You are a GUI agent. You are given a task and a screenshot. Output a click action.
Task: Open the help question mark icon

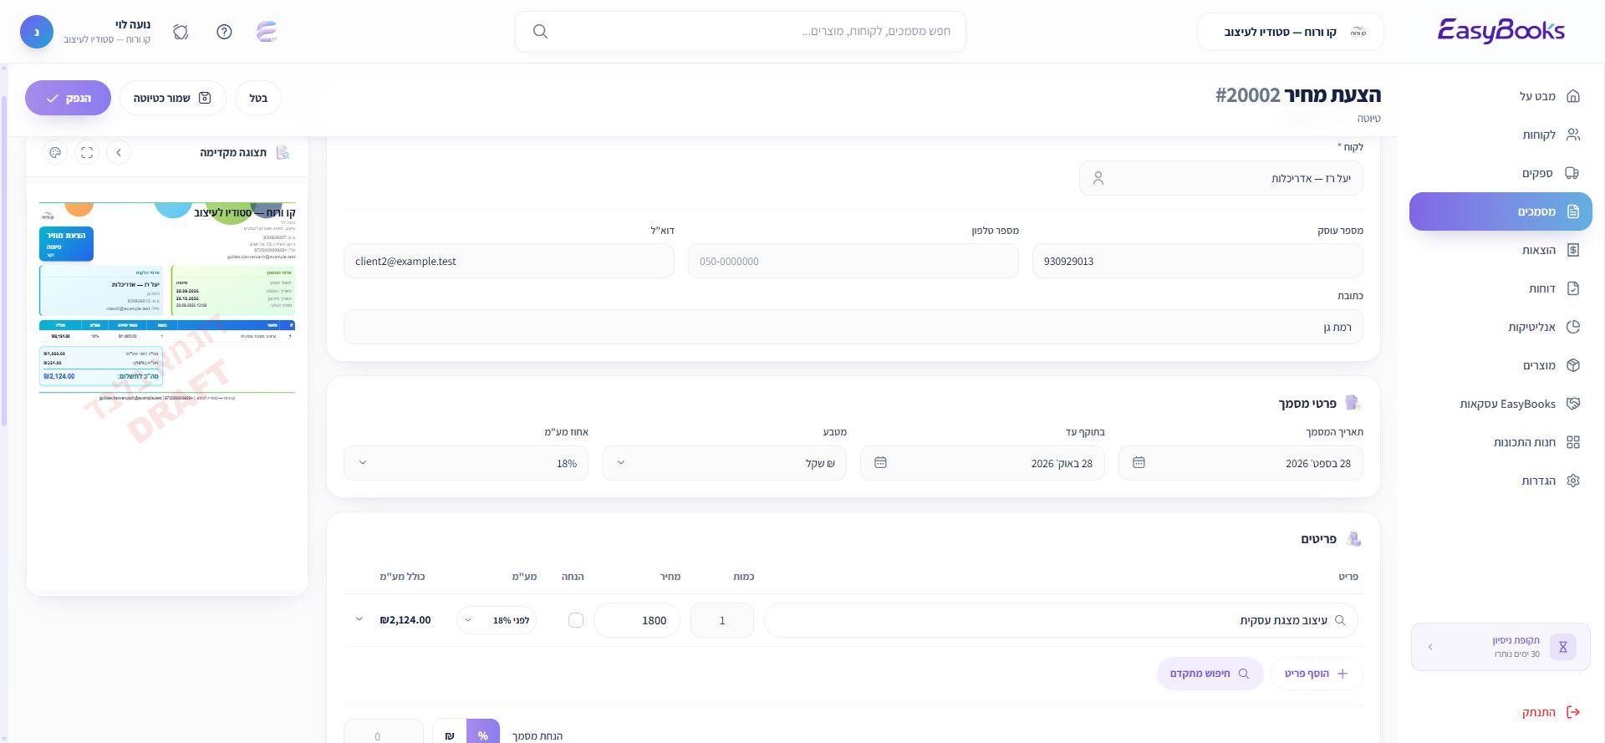(x=224, y=32)
